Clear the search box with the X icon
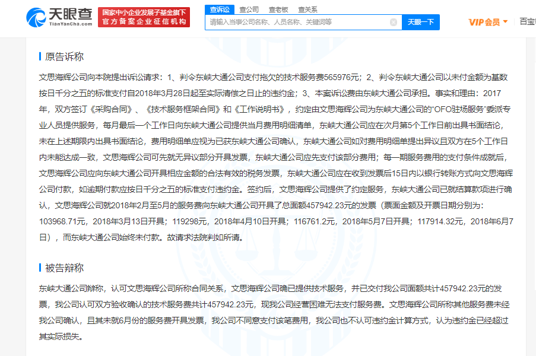 click(x=394, y=22)
